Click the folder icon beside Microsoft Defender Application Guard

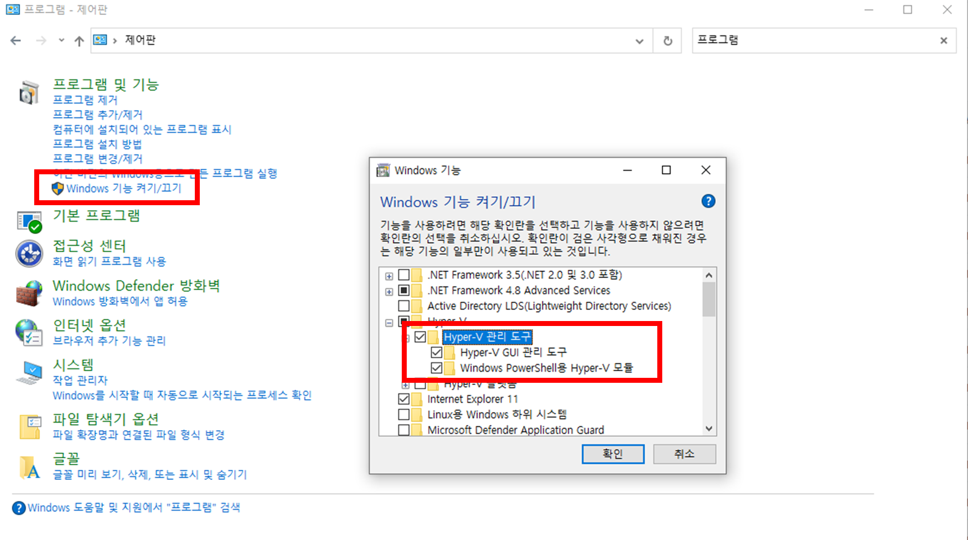point(417,430)
